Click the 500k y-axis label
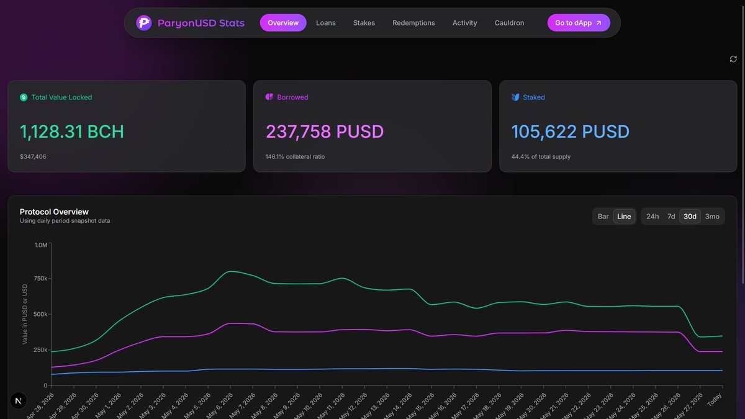The image size is (745, 419). (40, 314)
